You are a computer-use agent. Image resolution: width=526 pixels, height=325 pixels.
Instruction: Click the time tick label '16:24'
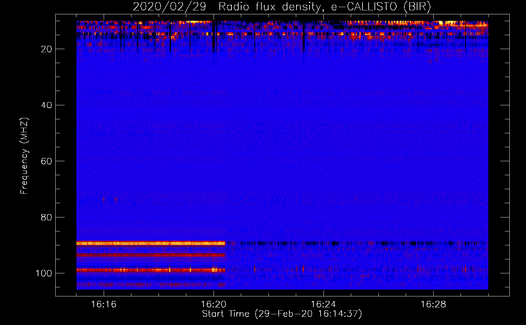click(x=323, y=305)
